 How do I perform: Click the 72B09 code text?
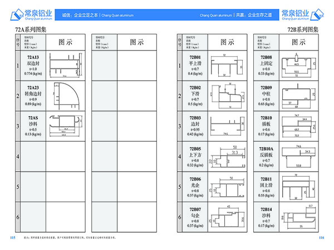(266, 88)
